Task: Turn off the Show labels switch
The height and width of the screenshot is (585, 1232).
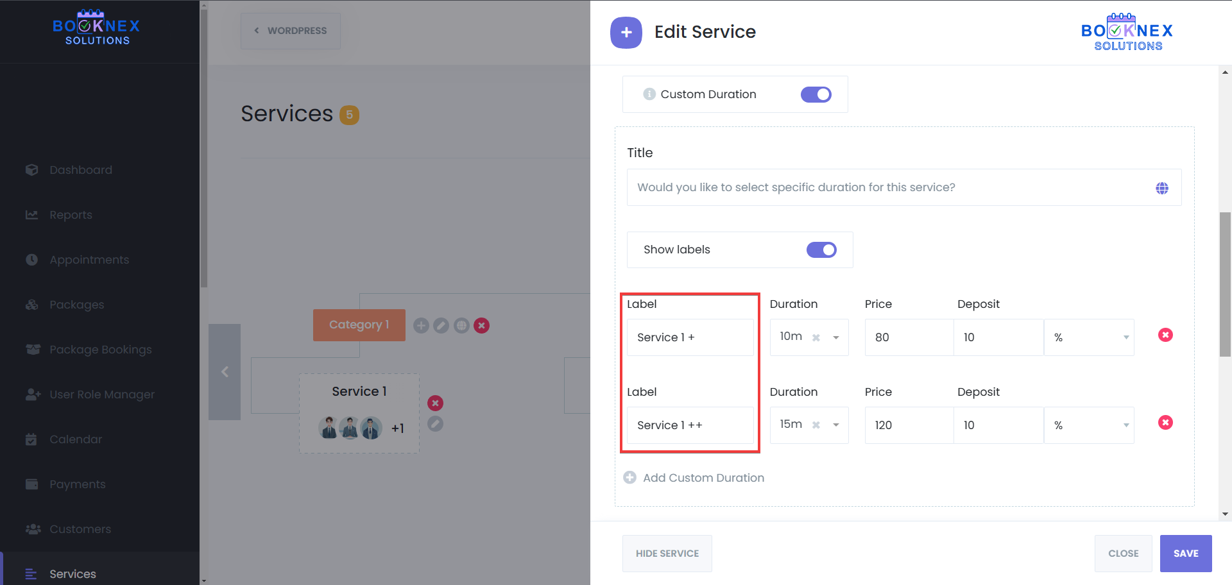Action: click(821, 250)
